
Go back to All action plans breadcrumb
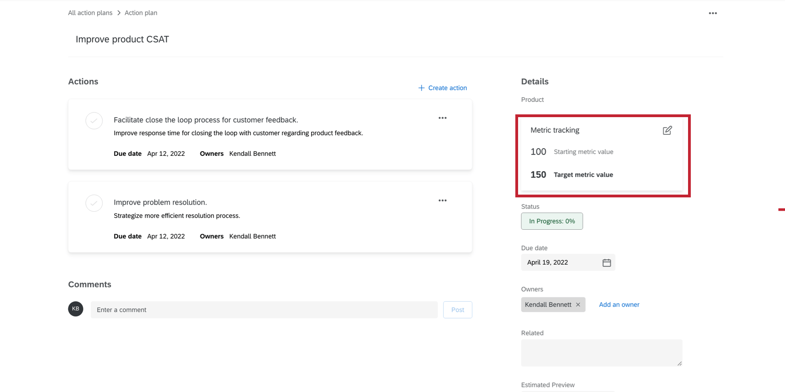90,13
